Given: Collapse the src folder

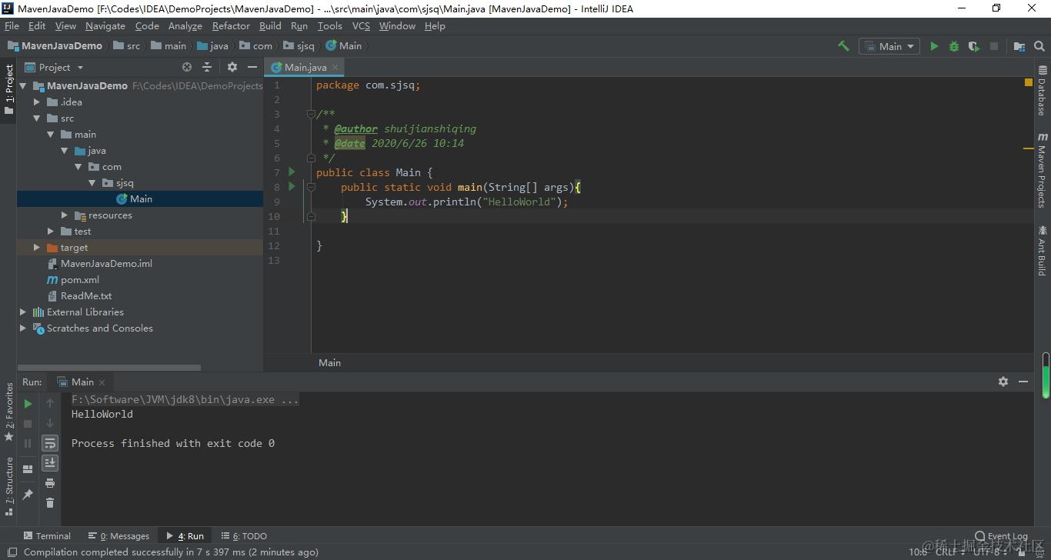Looking at the screenshot, I should (36, 118).
